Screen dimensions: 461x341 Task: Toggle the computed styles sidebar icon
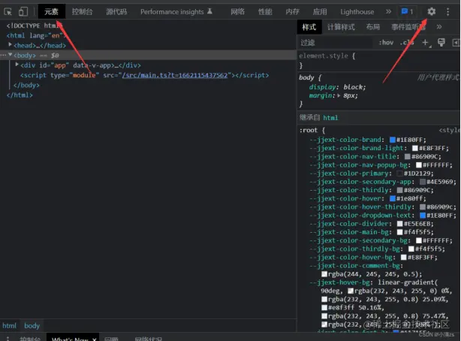[x=456, y=43]
